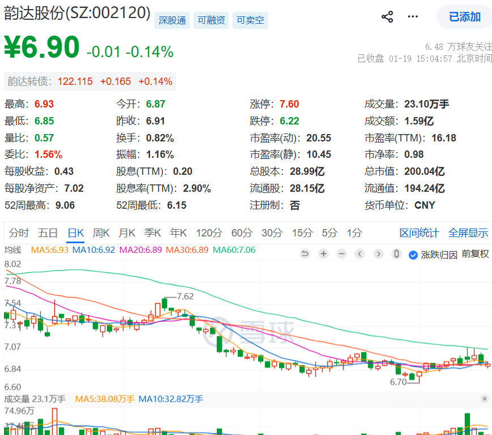The width and height of the screenshot is (492, 435).
Task: Click the 深股通 tag
Action: pyautogui.click(x=172, y=20)
